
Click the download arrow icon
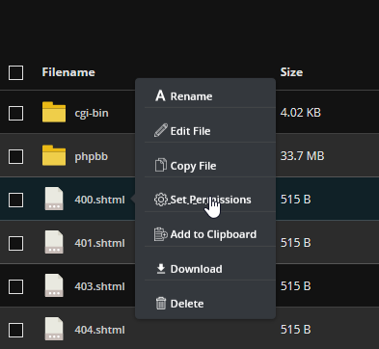[161, 269]
